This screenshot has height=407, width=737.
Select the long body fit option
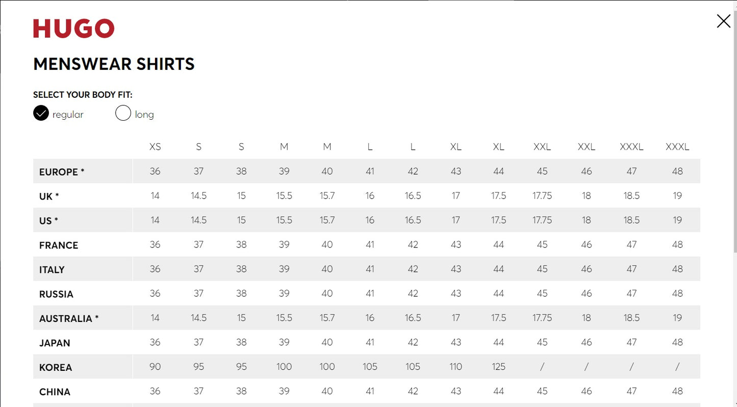[135, 114]
